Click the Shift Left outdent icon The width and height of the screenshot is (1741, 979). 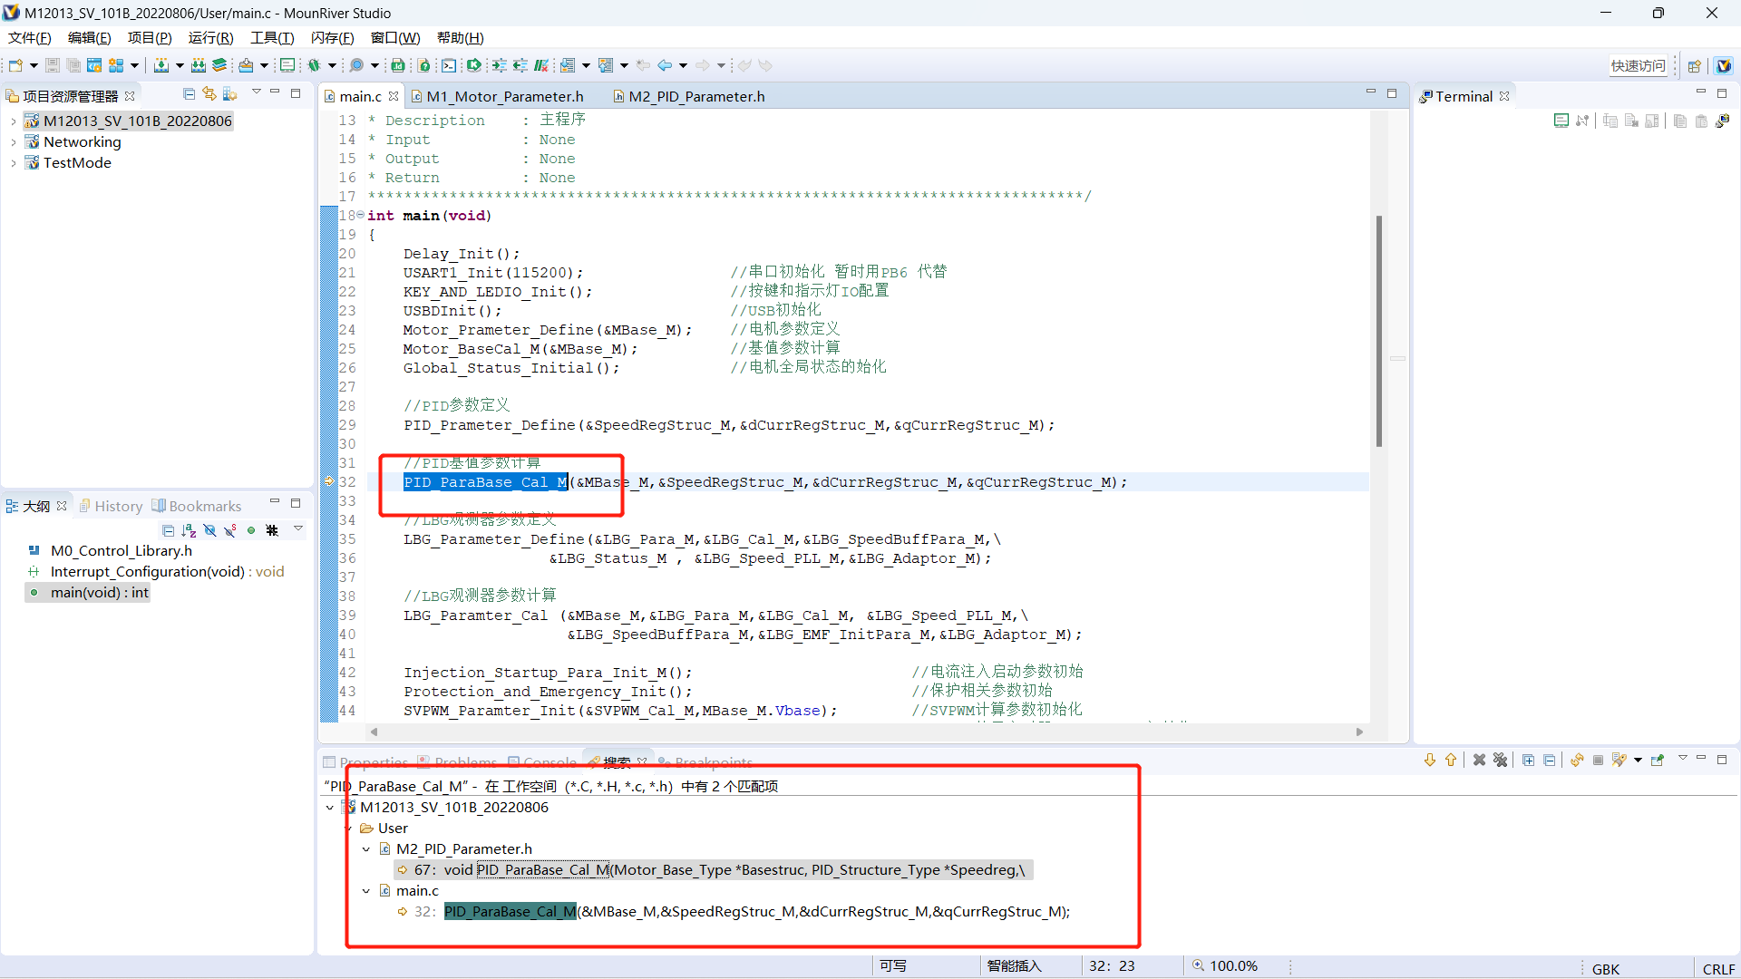tap(520, 65)
